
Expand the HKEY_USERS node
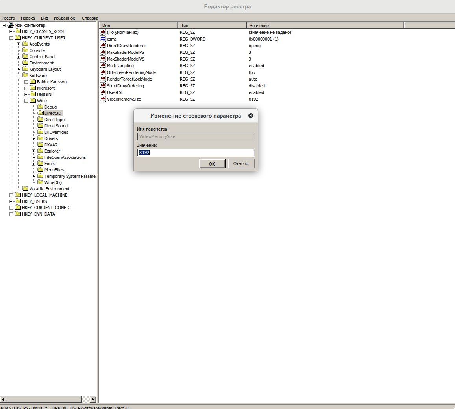tap(11, 201)
